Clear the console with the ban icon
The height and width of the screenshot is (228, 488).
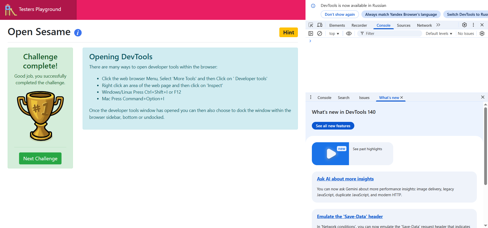(320, 33)
